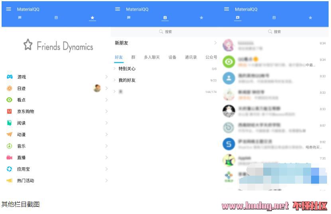Screen dimensions: 331x214
Task: Click user avatar thumbnail in 日迹 row
Action: [x=97, y=88]
